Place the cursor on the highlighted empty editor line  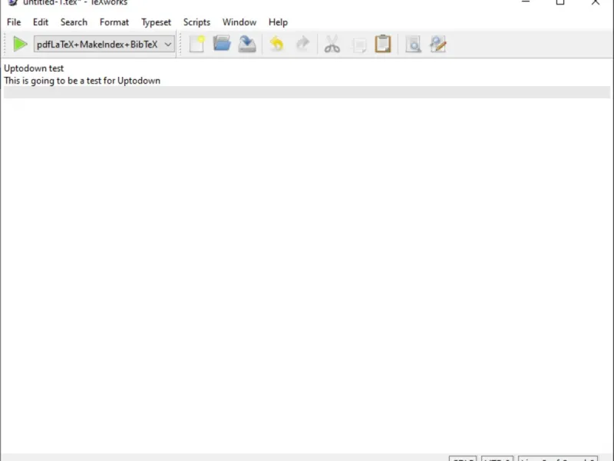(x=306, y=92)
